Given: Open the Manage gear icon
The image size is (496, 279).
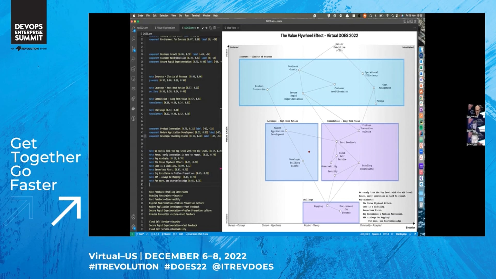Looking at the screenshot, I should [x=133, y=227].
